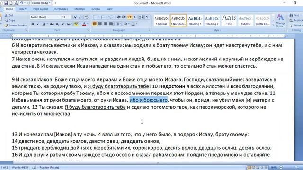Apply red font color
The height and width of the screenshot is (170, 303).
84,24
